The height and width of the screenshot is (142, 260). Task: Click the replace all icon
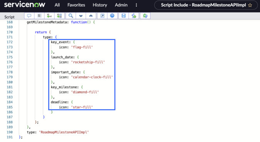pos(59,16)
